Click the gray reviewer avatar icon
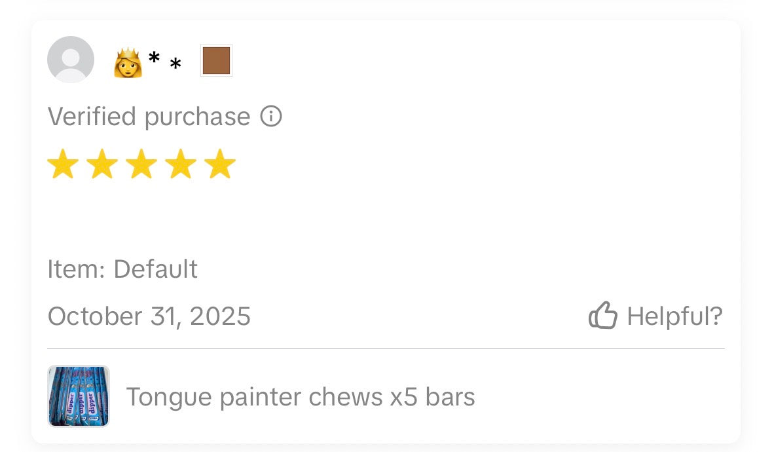 tap(71, 60)
